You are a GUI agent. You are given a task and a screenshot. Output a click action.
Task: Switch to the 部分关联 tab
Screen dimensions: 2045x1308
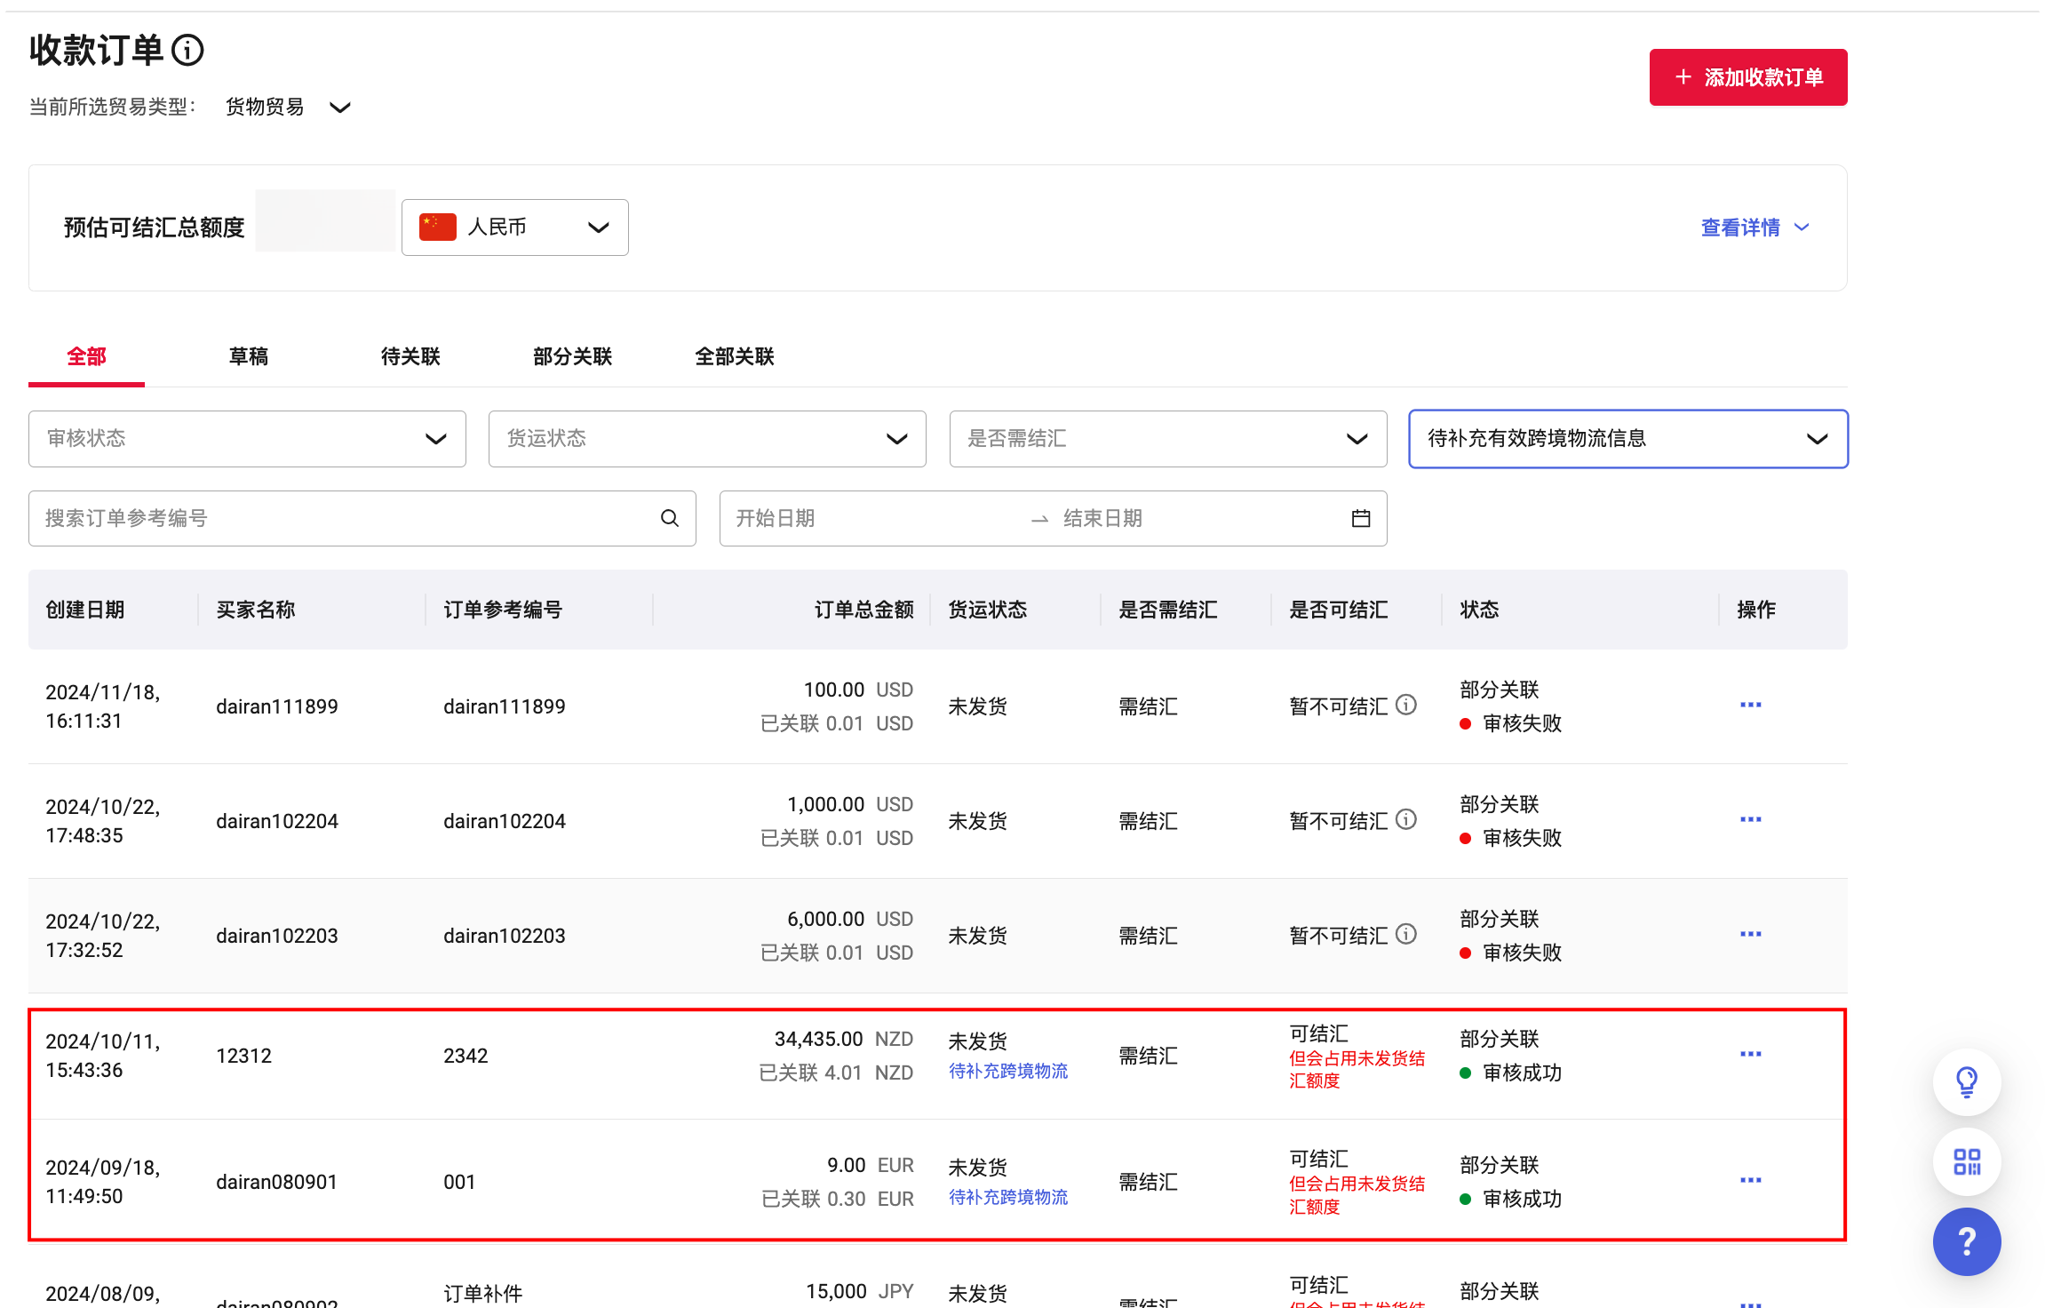572,356
